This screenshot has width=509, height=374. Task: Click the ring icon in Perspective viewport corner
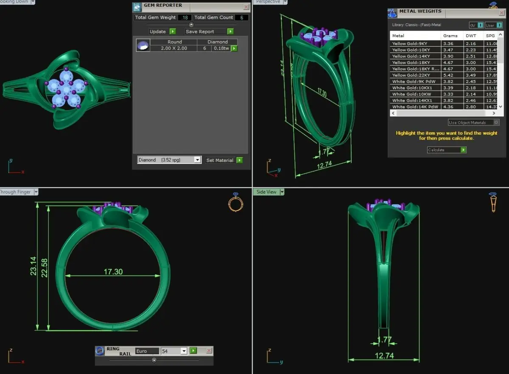coord(493,6)
